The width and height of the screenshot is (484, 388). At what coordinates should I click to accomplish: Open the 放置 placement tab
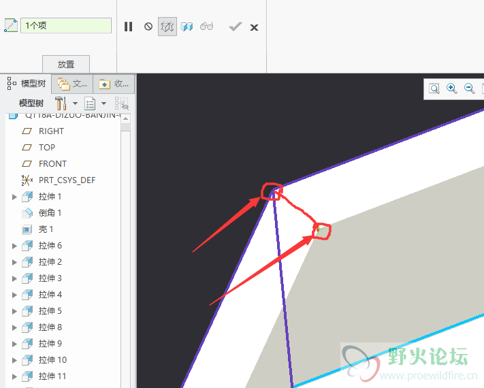pyautogui.click(x=66, y=64)
